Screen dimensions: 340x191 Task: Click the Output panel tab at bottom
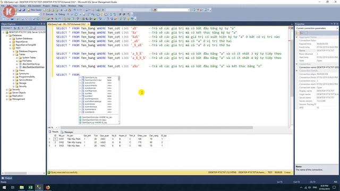(x=7, y=178)
